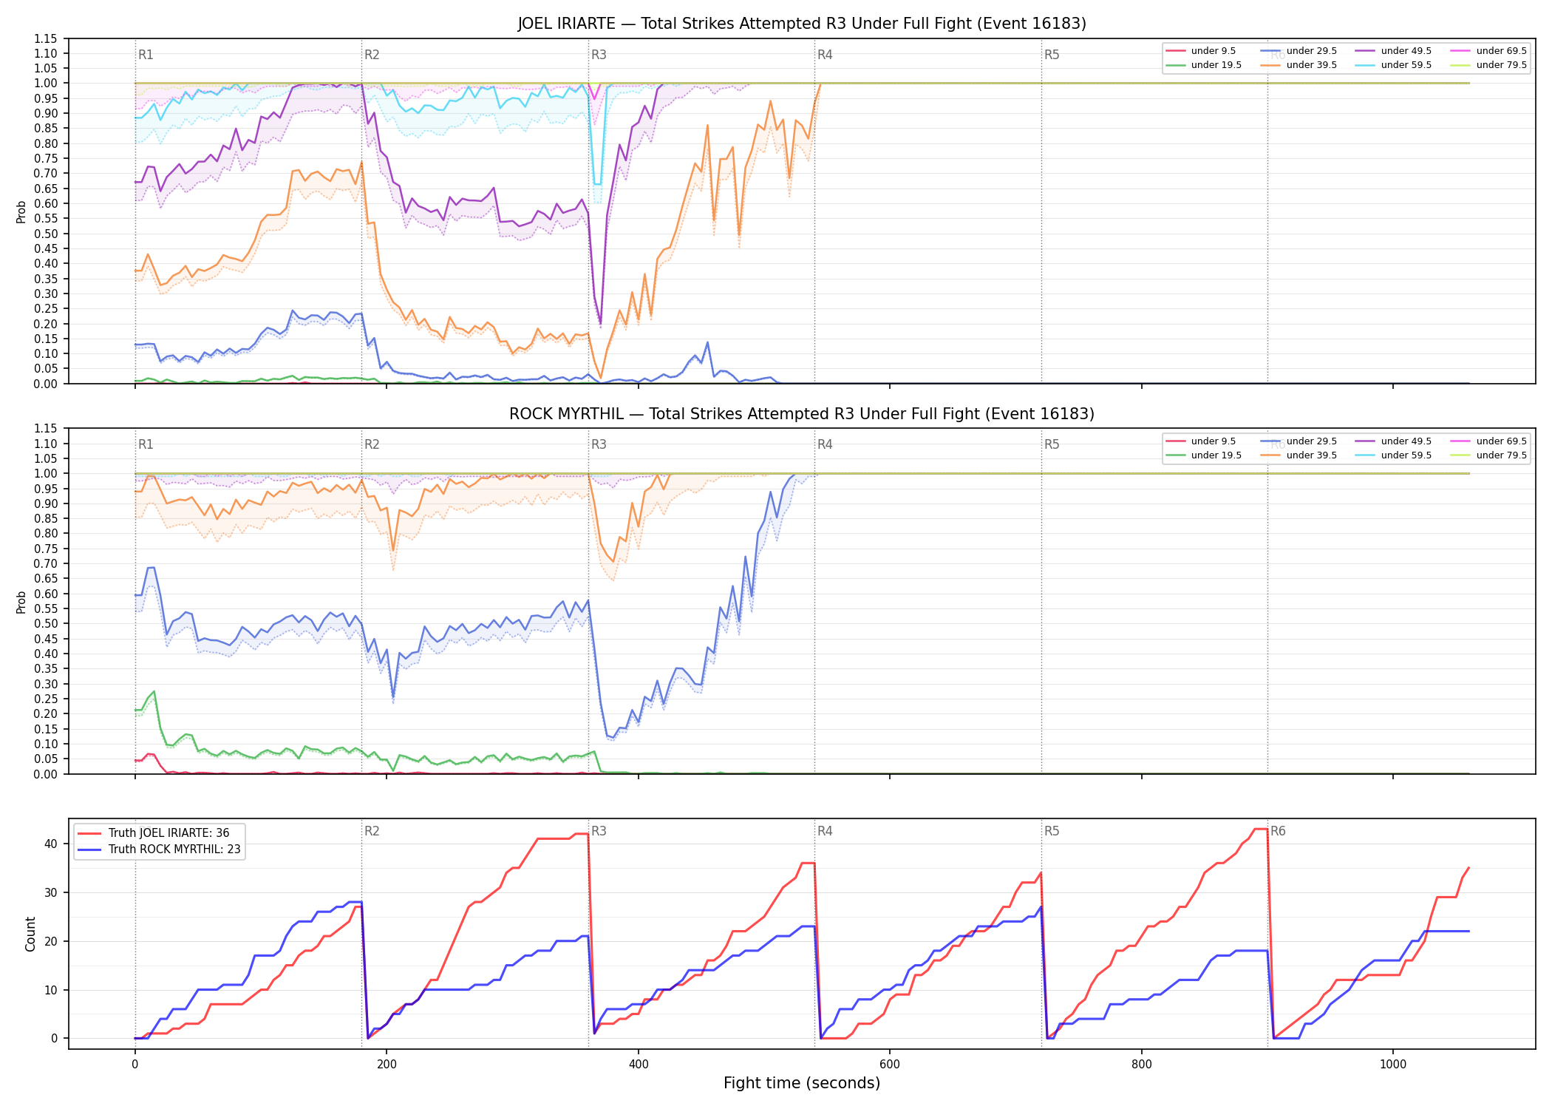The height and width of the screenshot is (1109, 1552).
Task: Click the 'Count' y-axis label
Action: click(30, 934)
